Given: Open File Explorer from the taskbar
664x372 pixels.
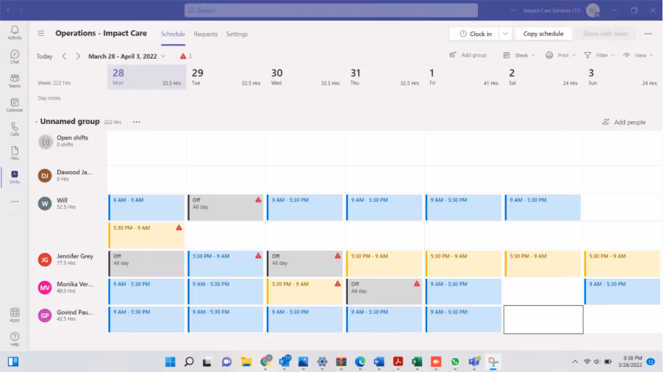Looking at the screenshot, I should pyautogui.click(x=246, y=362).
